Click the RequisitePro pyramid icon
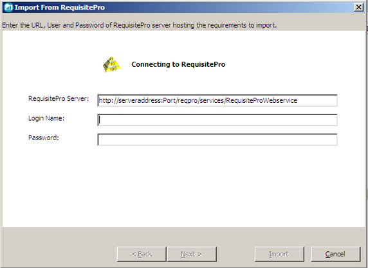This screenshot has height=268, width=368. 113,64
